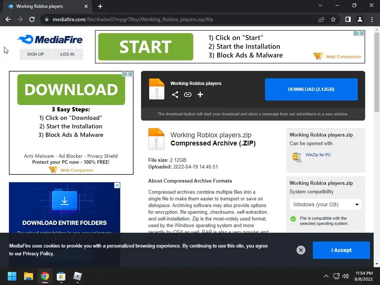Open AdChoices info on left DOWNLOAD ad

coord(125,74)
